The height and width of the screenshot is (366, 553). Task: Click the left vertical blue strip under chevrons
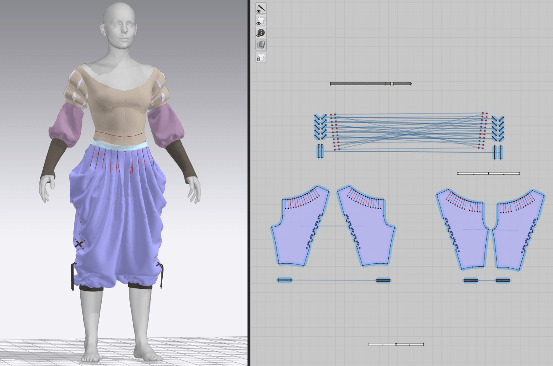(x=320, y=151)
